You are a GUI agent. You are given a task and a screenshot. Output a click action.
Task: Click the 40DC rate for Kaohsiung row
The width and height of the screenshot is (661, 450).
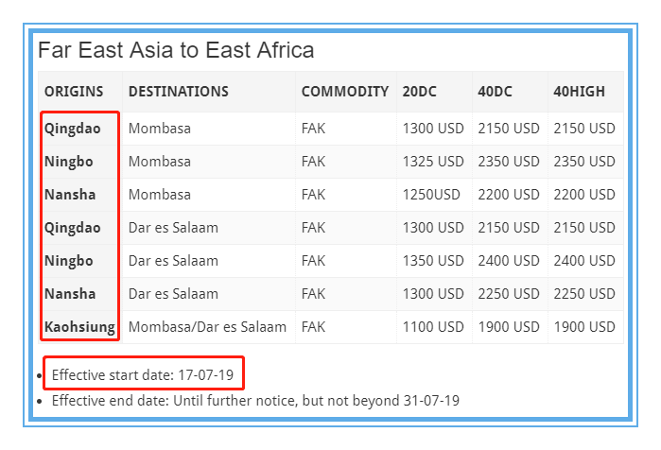point(509,327)
